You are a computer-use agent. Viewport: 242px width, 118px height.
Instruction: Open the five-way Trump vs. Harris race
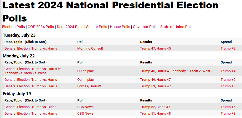(x=33, y=71)
